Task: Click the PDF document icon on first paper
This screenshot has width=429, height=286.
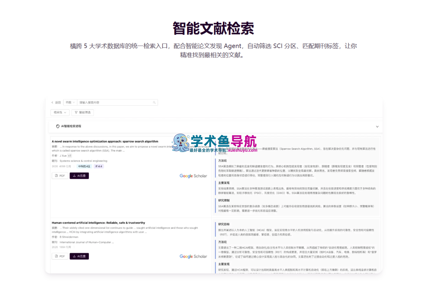Action: click(56, 175)
